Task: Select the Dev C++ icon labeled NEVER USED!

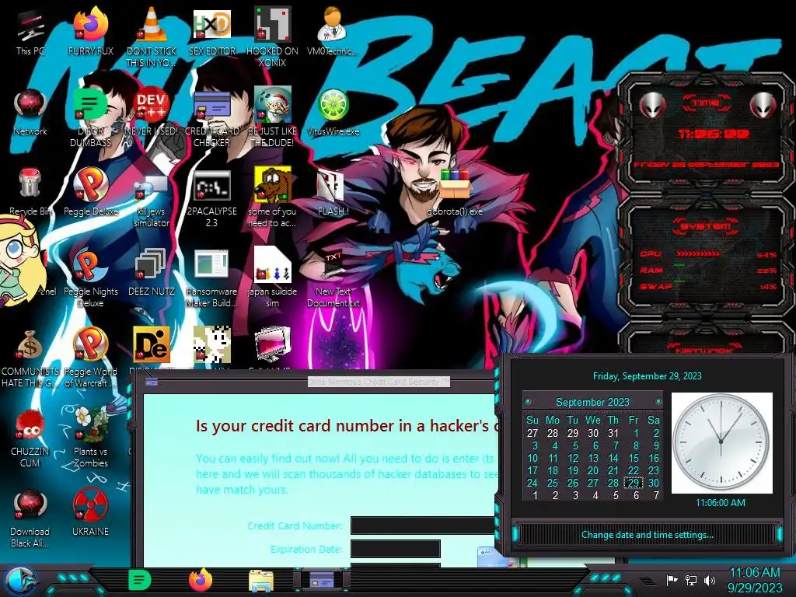Action: tap(152, 113)
